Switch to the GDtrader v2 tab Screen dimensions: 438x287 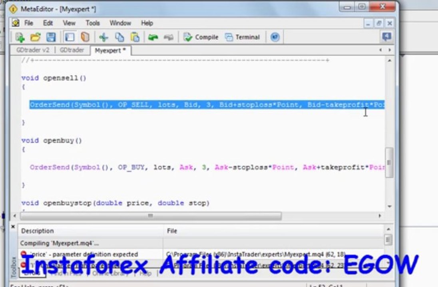tap(33, 50)
